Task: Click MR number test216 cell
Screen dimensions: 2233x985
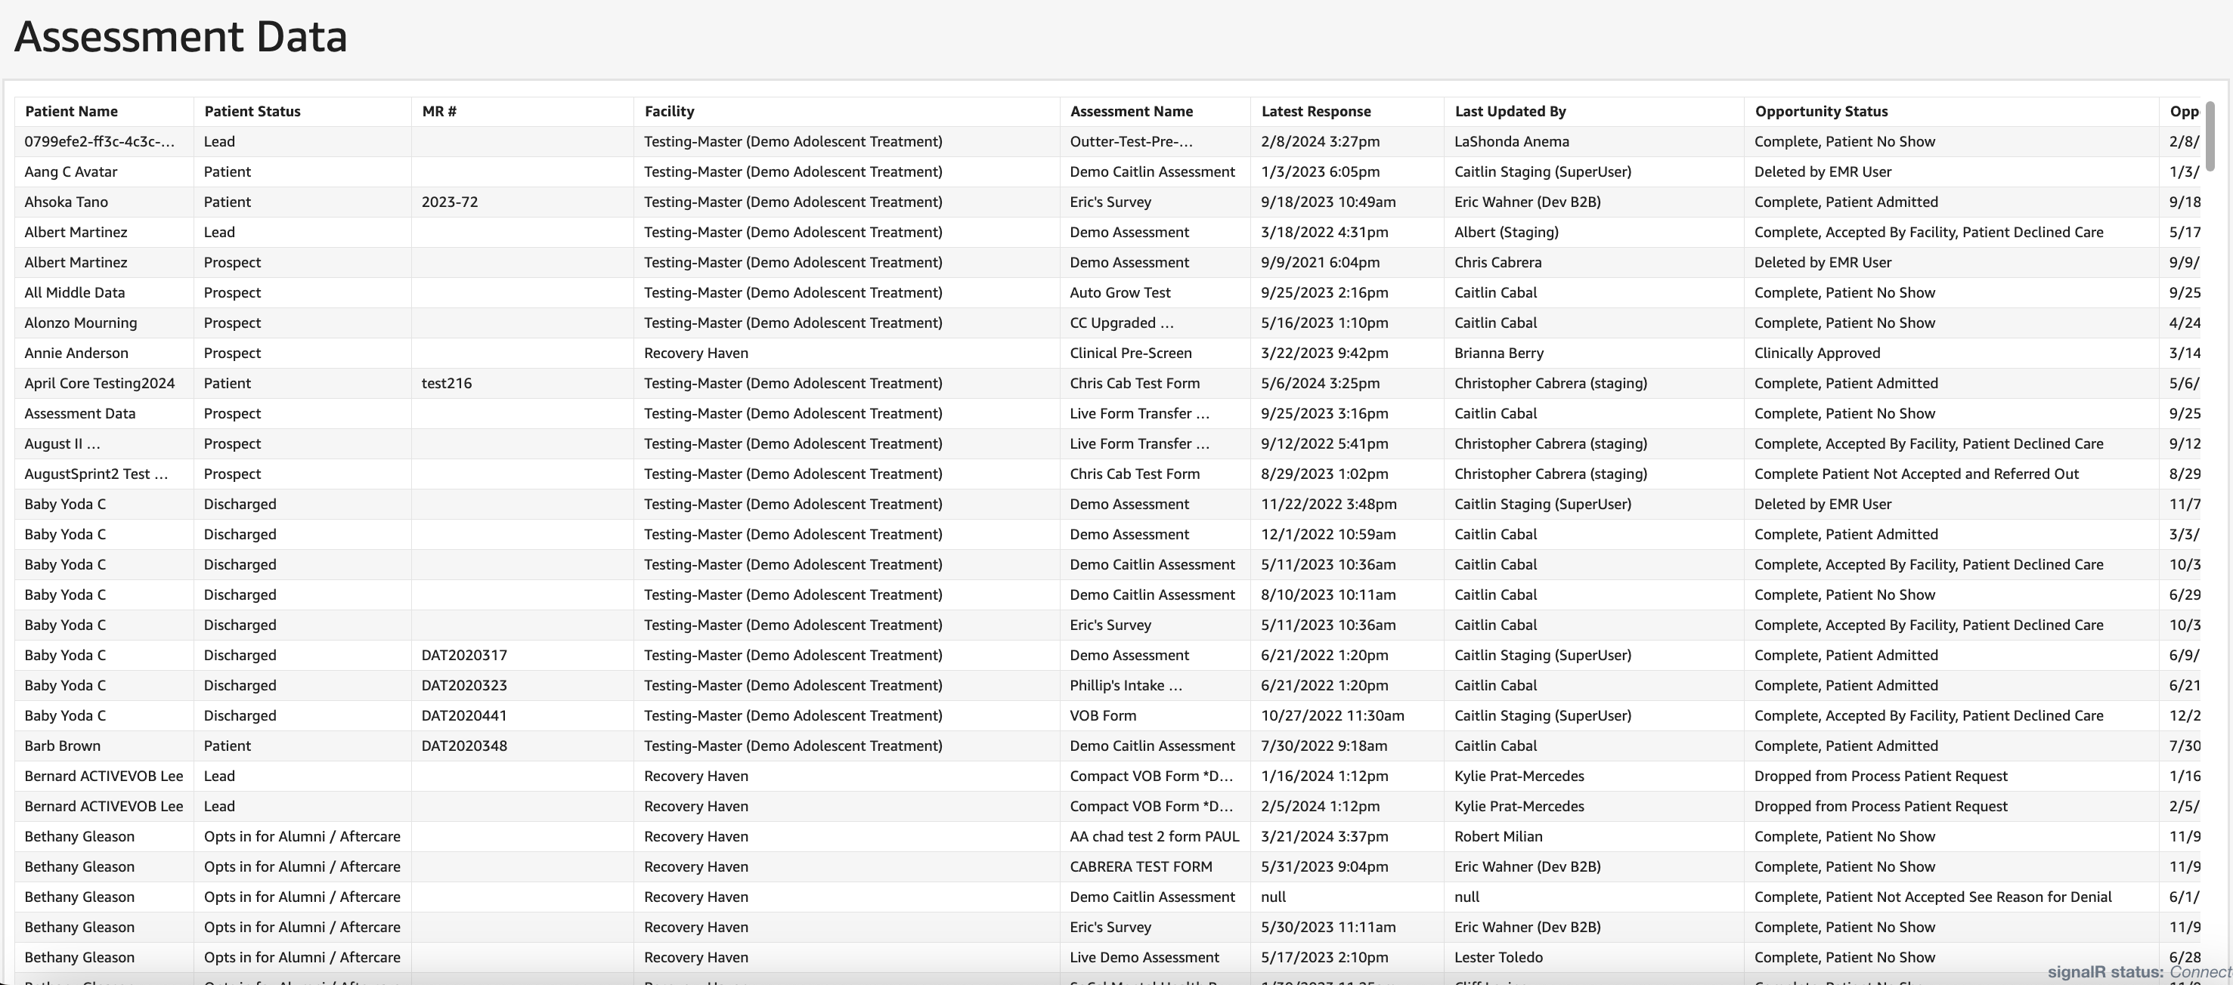Action: pyautogui.click(x=447, y=383)
